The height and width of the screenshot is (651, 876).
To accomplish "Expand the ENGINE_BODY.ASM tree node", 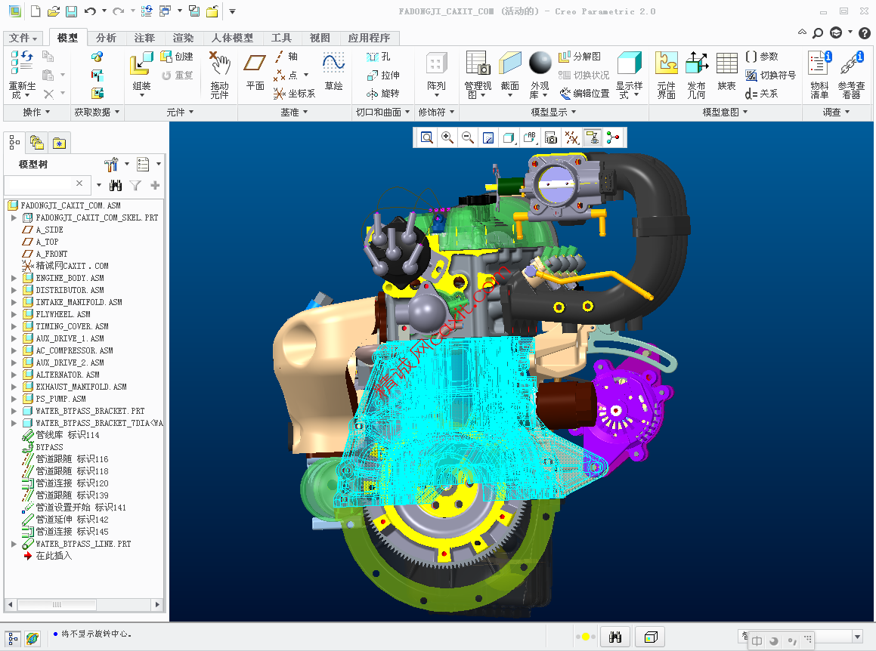I will pyautogui.click(x=14, y=278).
